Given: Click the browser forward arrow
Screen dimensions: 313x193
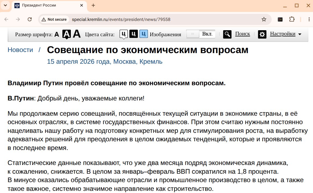Looking at the screenshot, I should click(x=18, y=19).
